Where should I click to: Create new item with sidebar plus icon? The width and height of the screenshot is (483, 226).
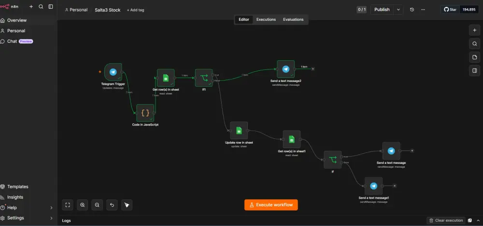click(x=31, y=6)
